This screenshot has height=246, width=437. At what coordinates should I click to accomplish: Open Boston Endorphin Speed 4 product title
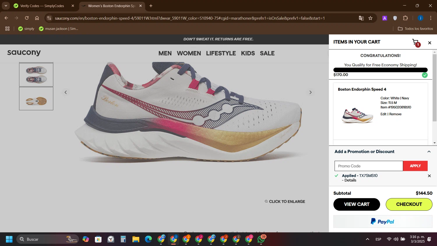coord(362,89)
